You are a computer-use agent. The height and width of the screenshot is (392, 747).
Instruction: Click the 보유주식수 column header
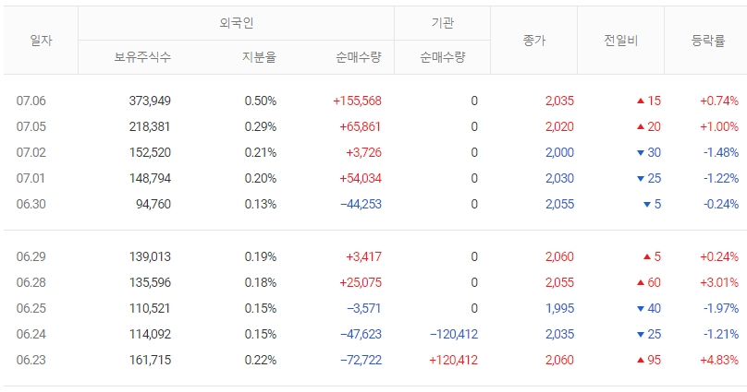coord(142,57)
